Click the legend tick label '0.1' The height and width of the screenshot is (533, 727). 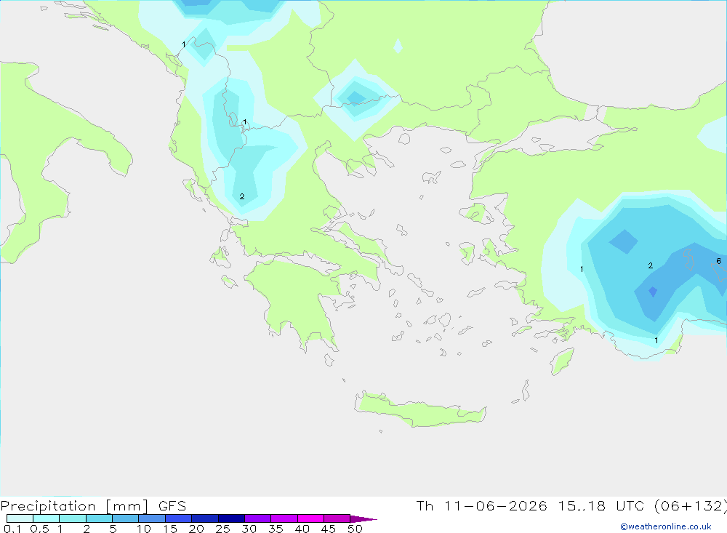[x=12, y=529]
